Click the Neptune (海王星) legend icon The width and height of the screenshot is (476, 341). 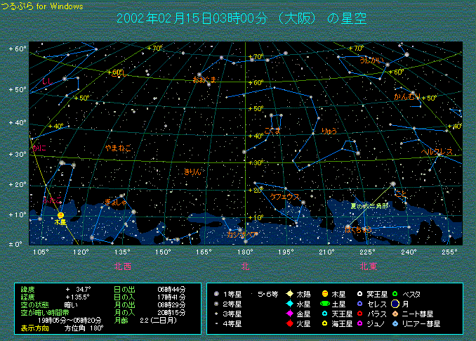pos(324,323)
